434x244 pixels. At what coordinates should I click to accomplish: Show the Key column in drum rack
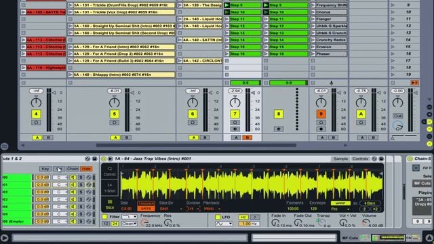45,169
